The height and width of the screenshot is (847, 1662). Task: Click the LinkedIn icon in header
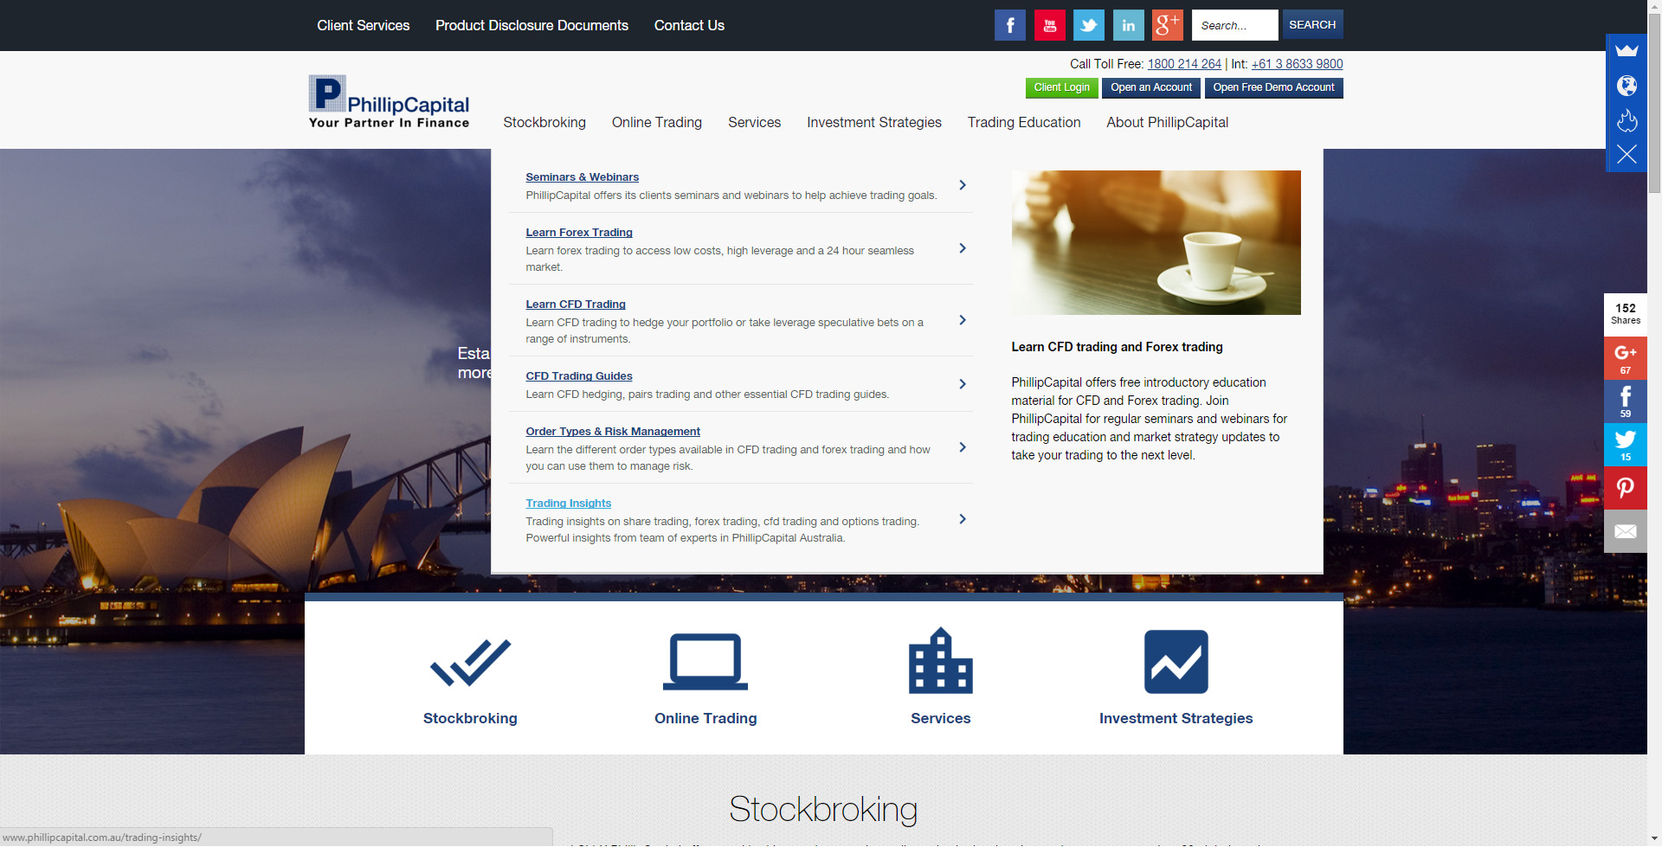coord(1128,25)
